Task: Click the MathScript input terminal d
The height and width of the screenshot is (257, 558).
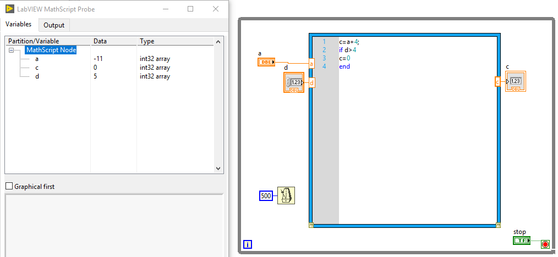Action: point(311,83)
